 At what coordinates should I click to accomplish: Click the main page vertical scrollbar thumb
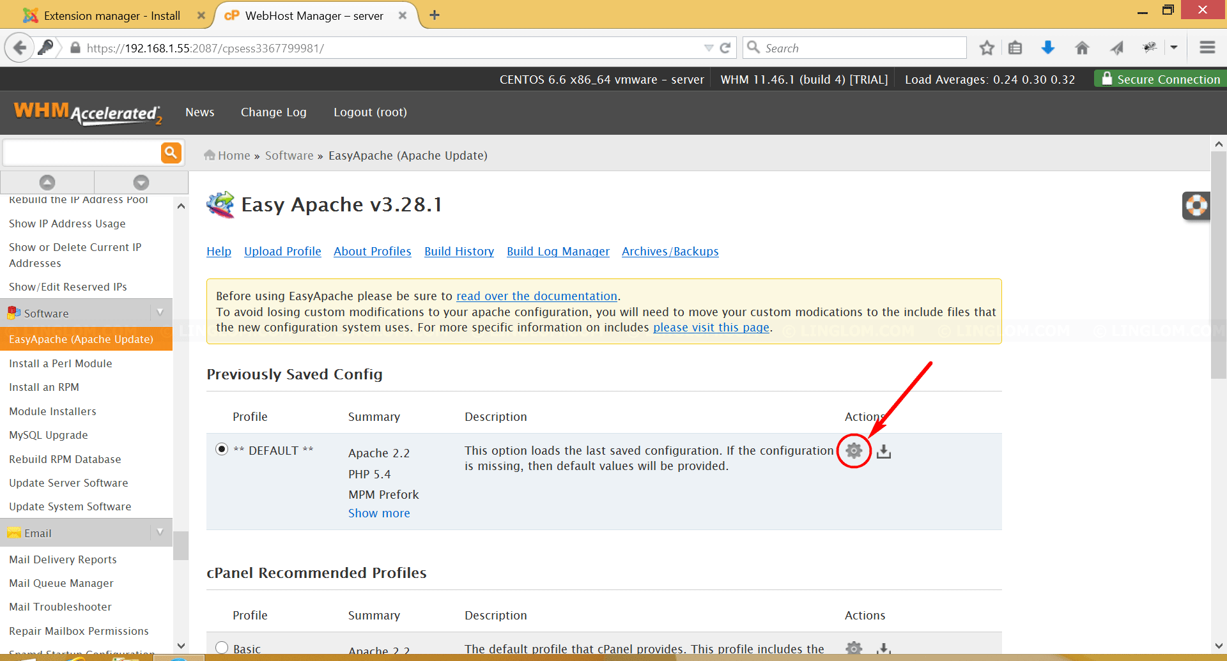click(1219, 265)
